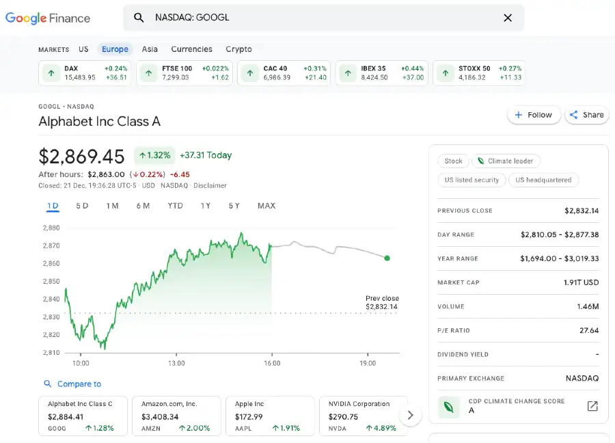This screenshot has width=615, height=443.
Task: Open the IBEX 35 index card
Action: click(381, 73)
